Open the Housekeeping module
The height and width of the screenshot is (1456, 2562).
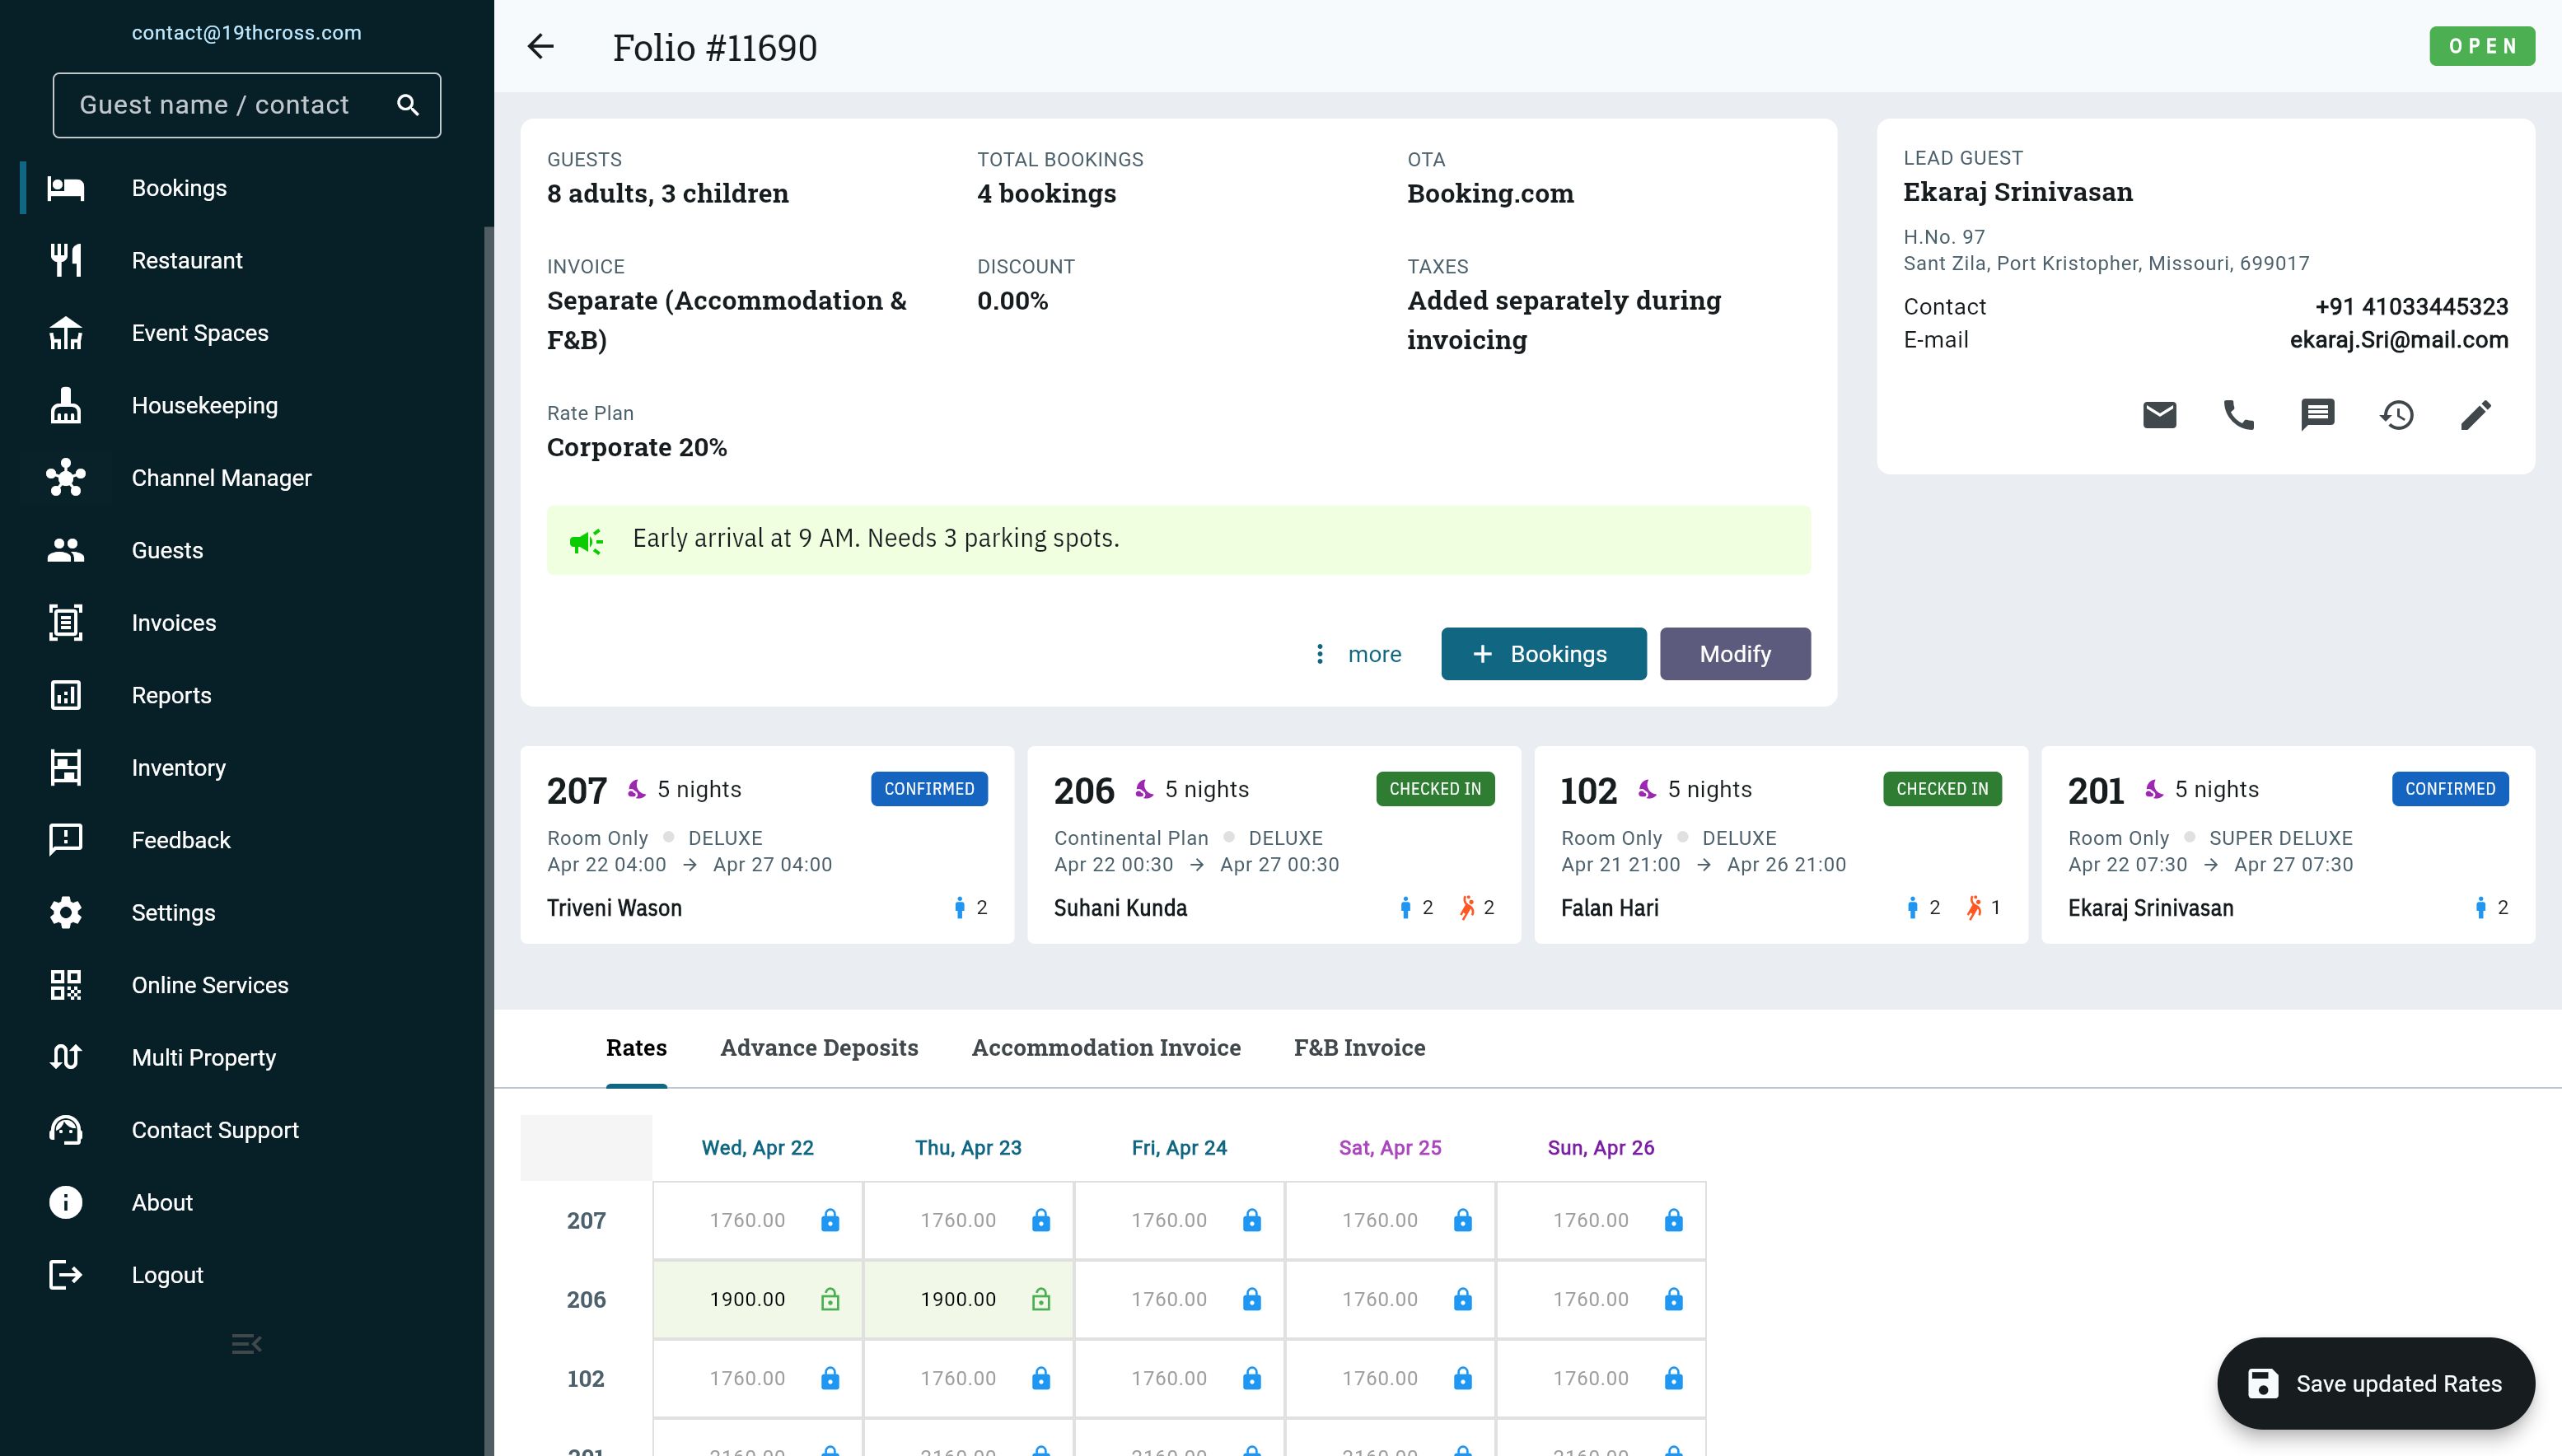click(205, 405)
